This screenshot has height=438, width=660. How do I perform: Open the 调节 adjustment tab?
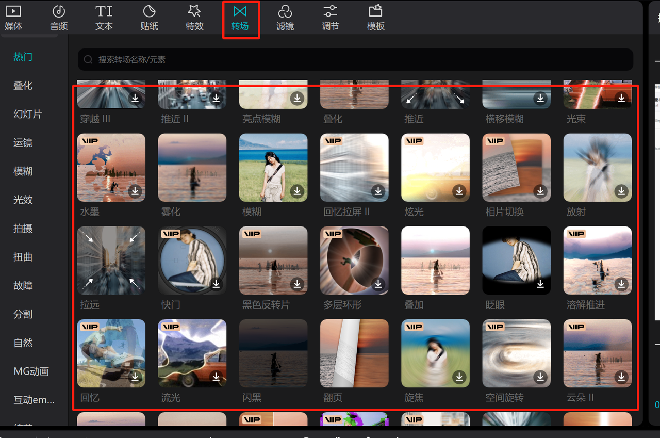(x=331, y=18)
